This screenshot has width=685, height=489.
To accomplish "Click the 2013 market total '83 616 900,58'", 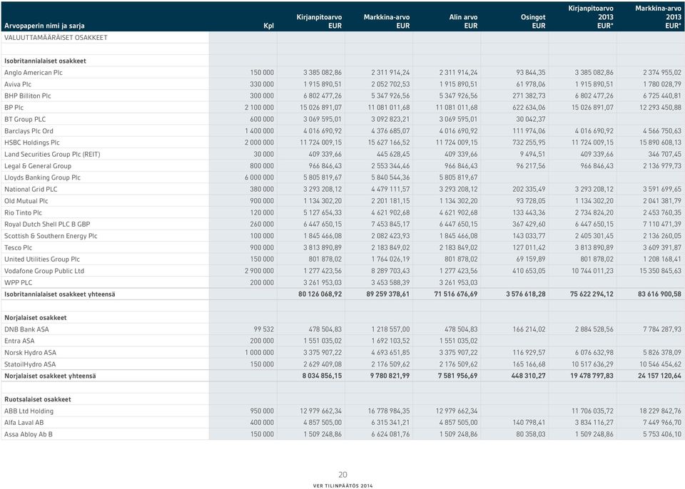I will pyautogui.click(x=659, y=294).
